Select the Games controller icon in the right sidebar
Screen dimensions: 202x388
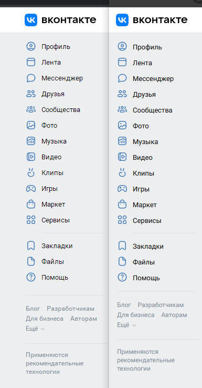coord(122,189)
